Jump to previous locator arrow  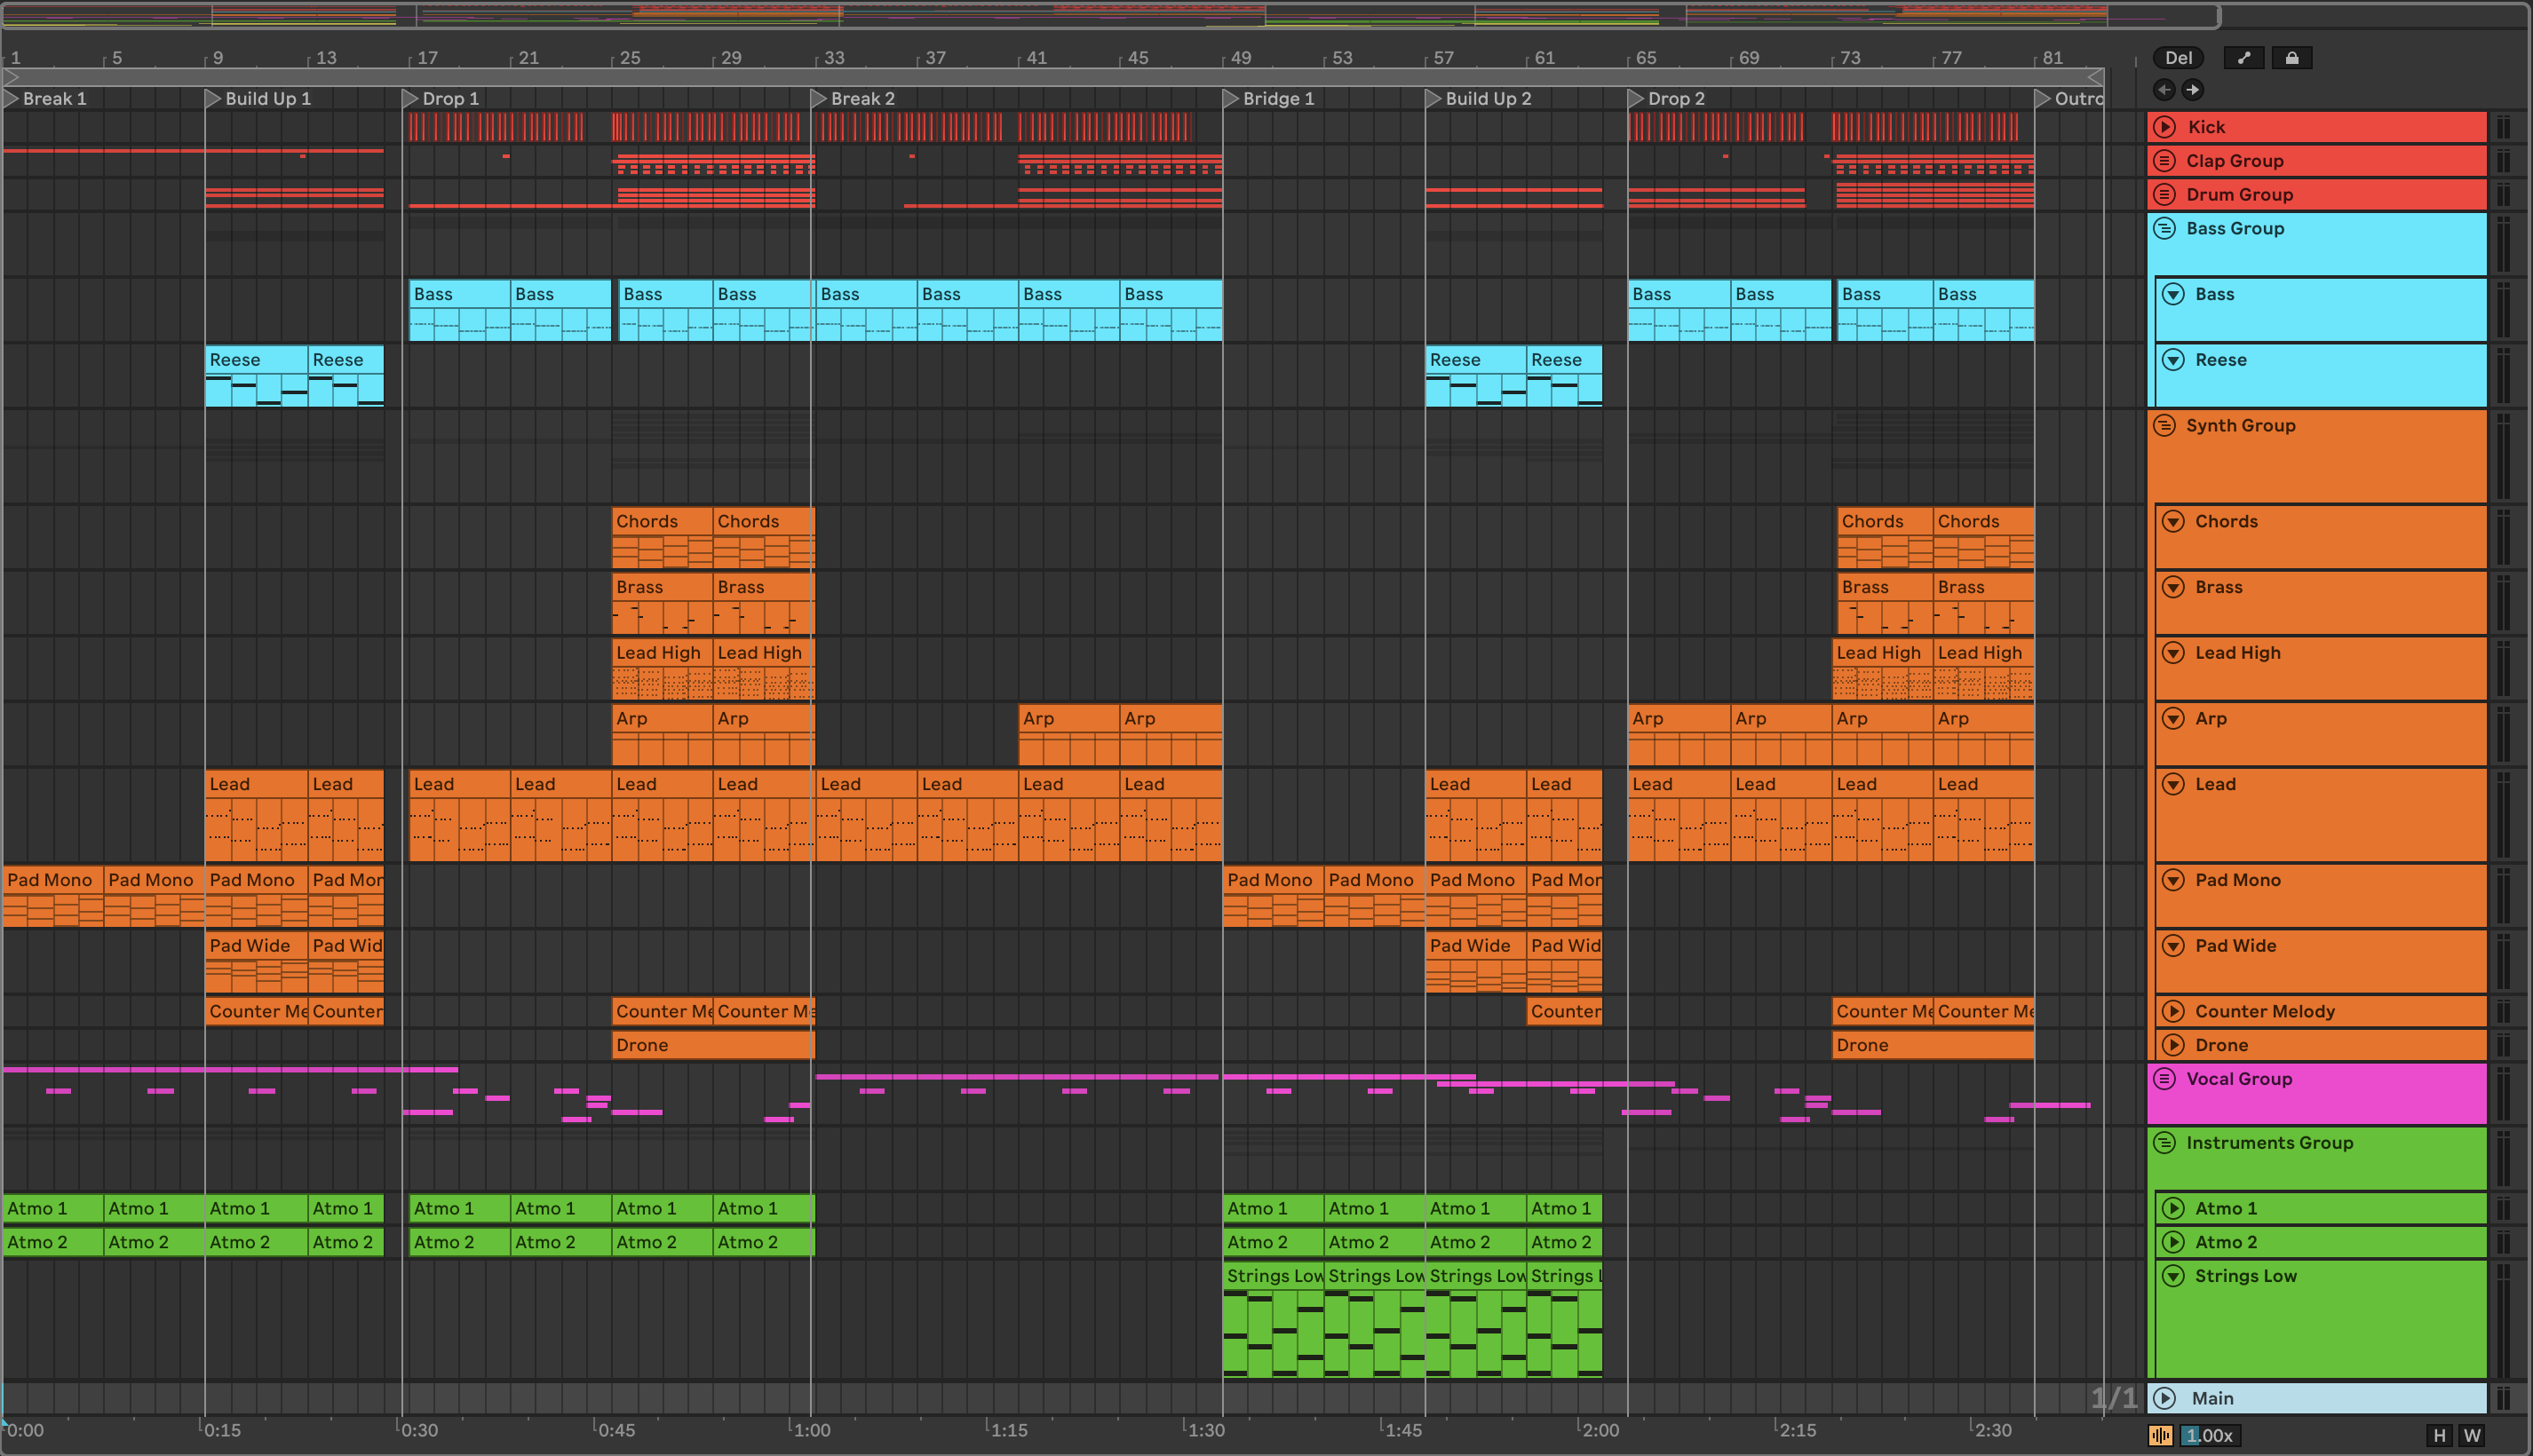pyautogui.click(x=2164, y=90)
